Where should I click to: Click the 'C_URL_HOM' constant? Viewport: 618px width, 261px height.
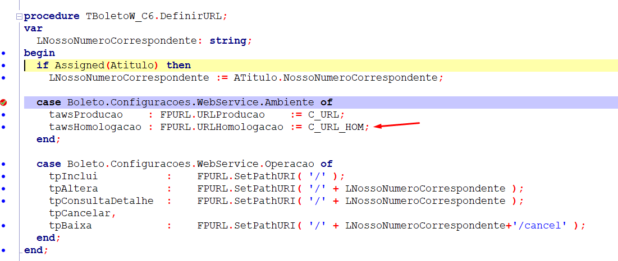pos(336,127)
